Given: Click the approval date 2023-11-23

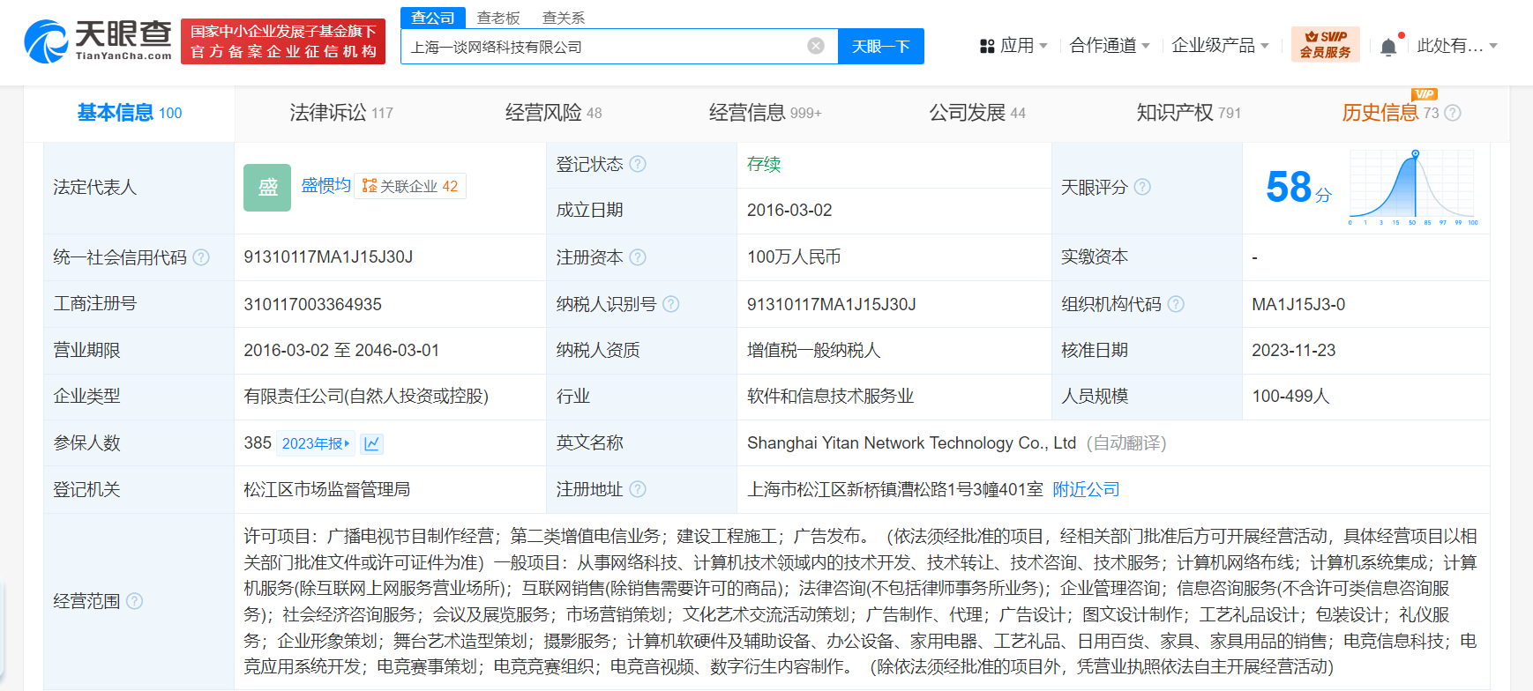Looking at the screenshot, I should (1294, 350).
